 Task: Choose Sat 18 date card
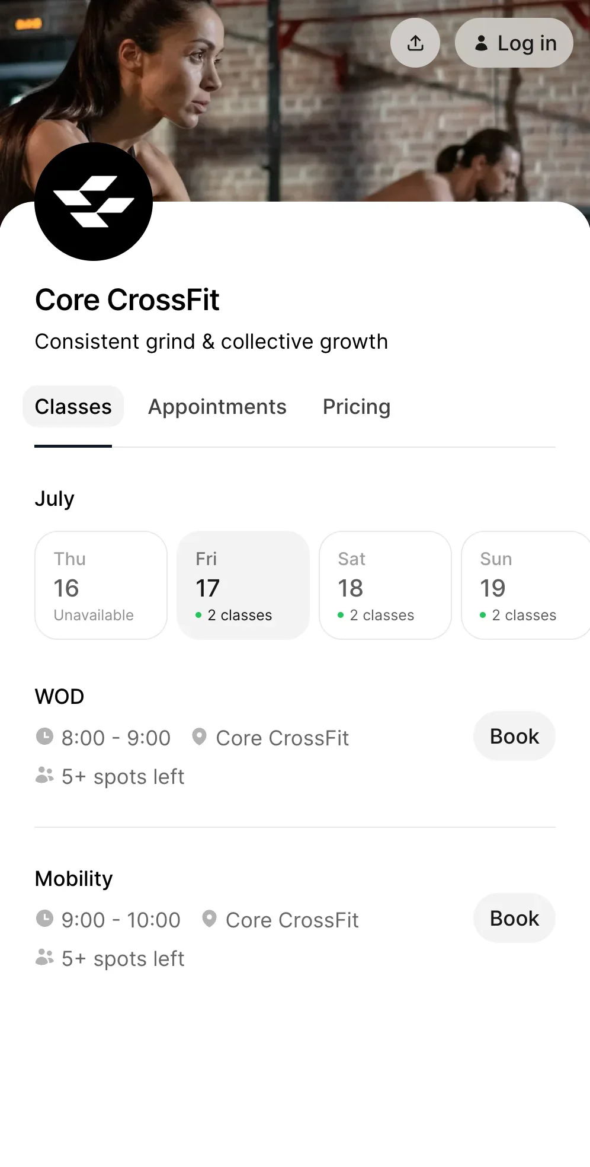click(x=386, y=585)
